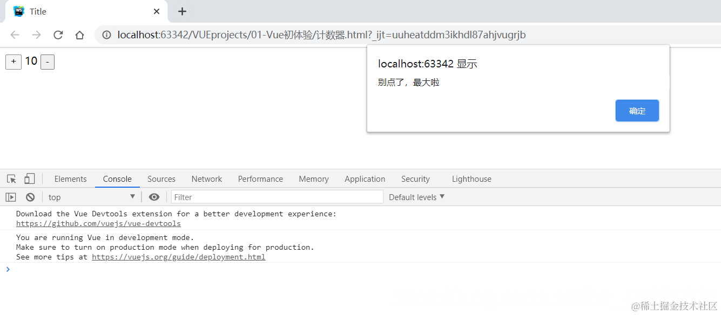Go to the browser home page

coord(79,35)
